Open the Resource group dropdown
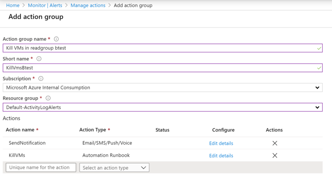Image resolution: width=332 pixels, height=178 pixels. click(x=163, y=107)
